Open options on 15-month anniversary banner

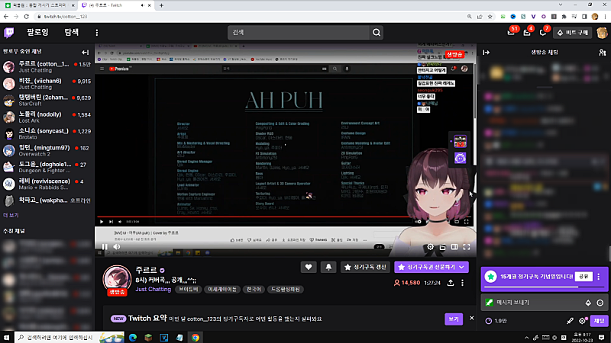click(599, 277)
